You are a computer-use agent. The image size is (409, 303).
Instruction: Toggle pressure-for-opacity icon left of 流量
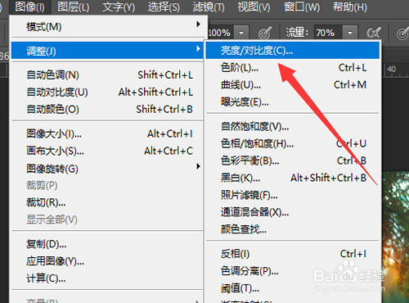click(x=265, y=33)
